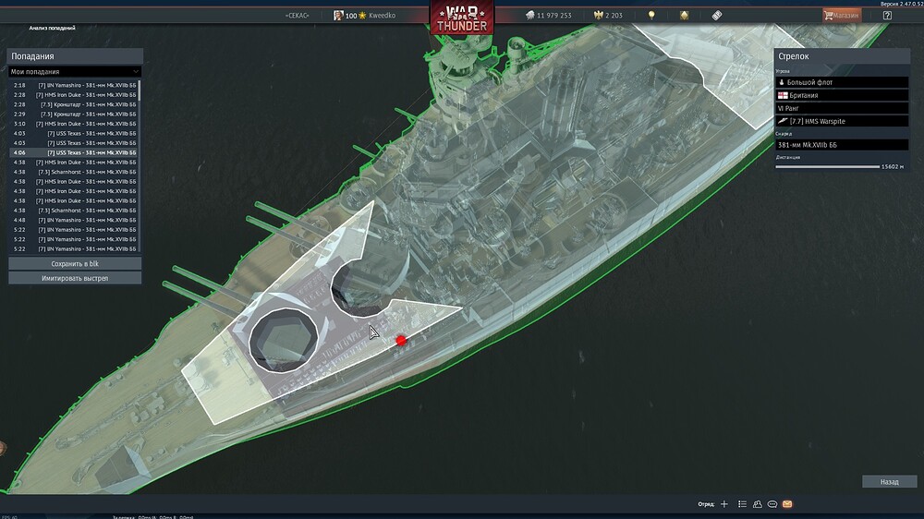This screenshot has height=519, width=924.
Task: Open the orange mail envelope icon
Action: 787,504
